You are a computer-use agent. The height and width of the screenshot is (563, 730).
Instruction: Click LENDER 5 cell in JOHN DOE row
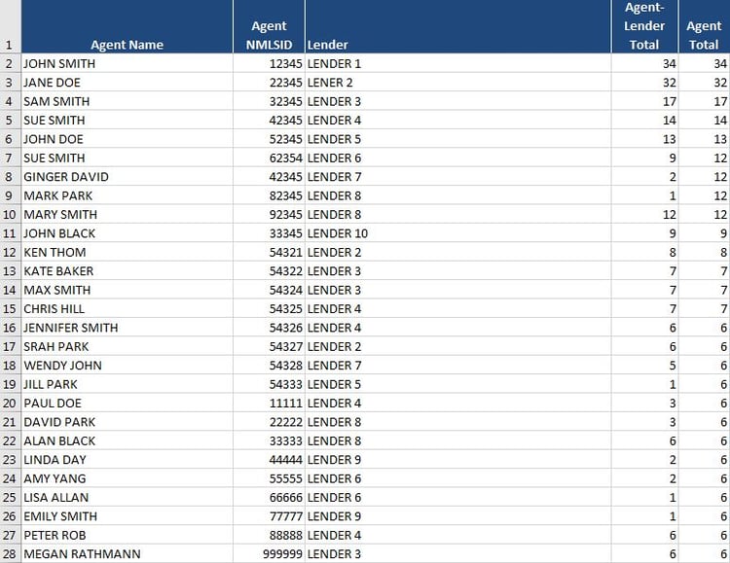click(457, 139)
